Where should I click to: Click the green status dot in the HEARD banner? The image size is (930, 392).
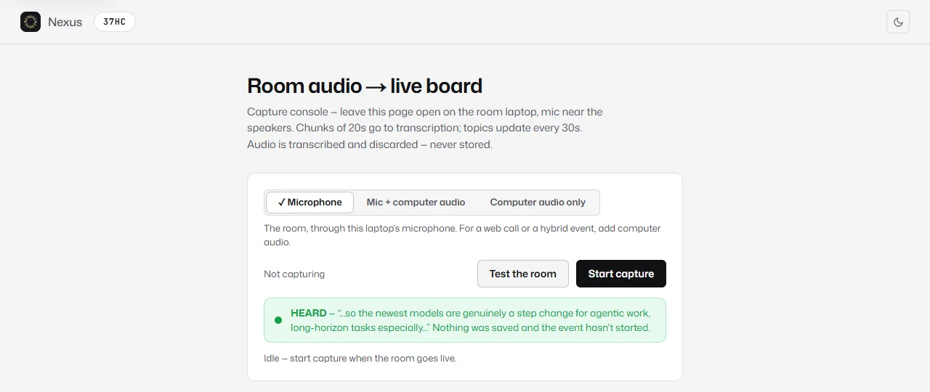point(278,320)
